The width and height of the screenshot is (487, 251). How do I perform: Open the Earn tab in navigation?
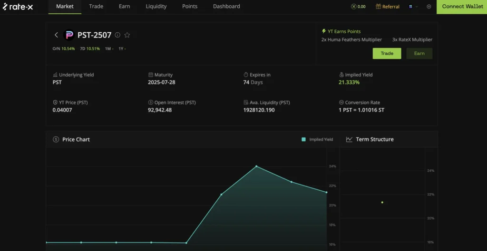tap(124, 7)
